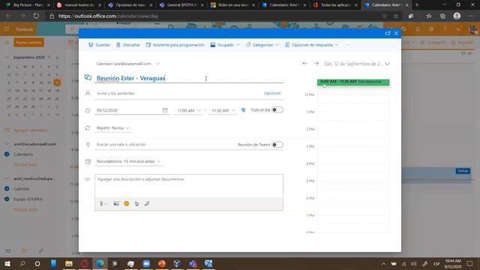Screen dimensions: 480x270
Task: Toggle the Equipo EDUPAN calendar checkbox
Action: click(x=7, y=199)
